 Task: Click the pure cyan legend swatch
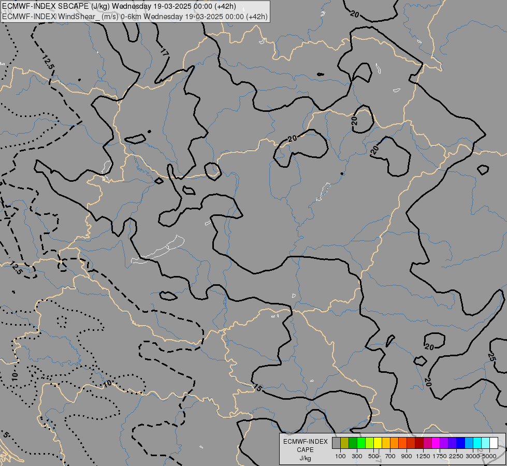click(477, 443)
